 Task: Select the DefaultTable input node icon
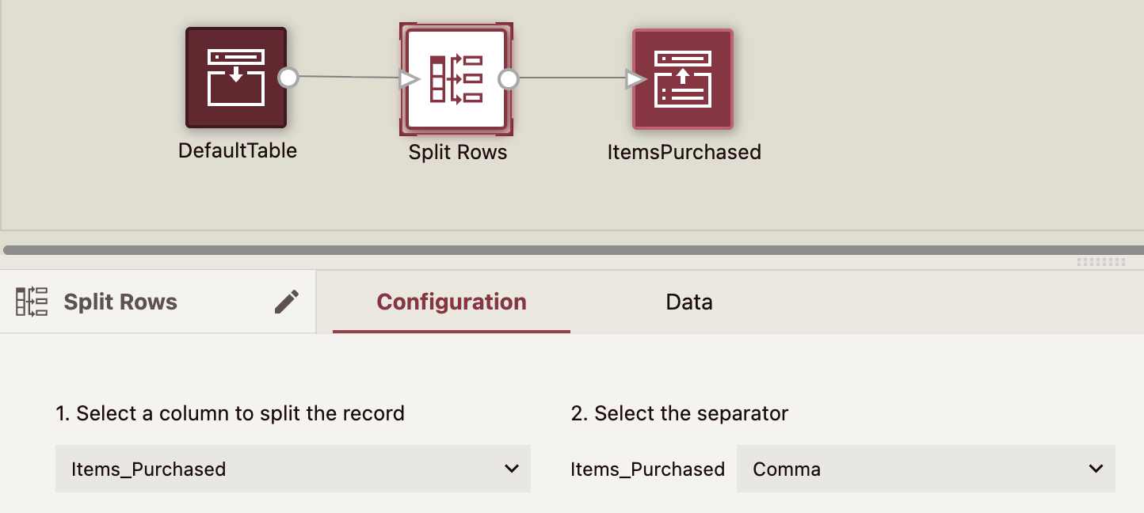[x=235, y=78]
